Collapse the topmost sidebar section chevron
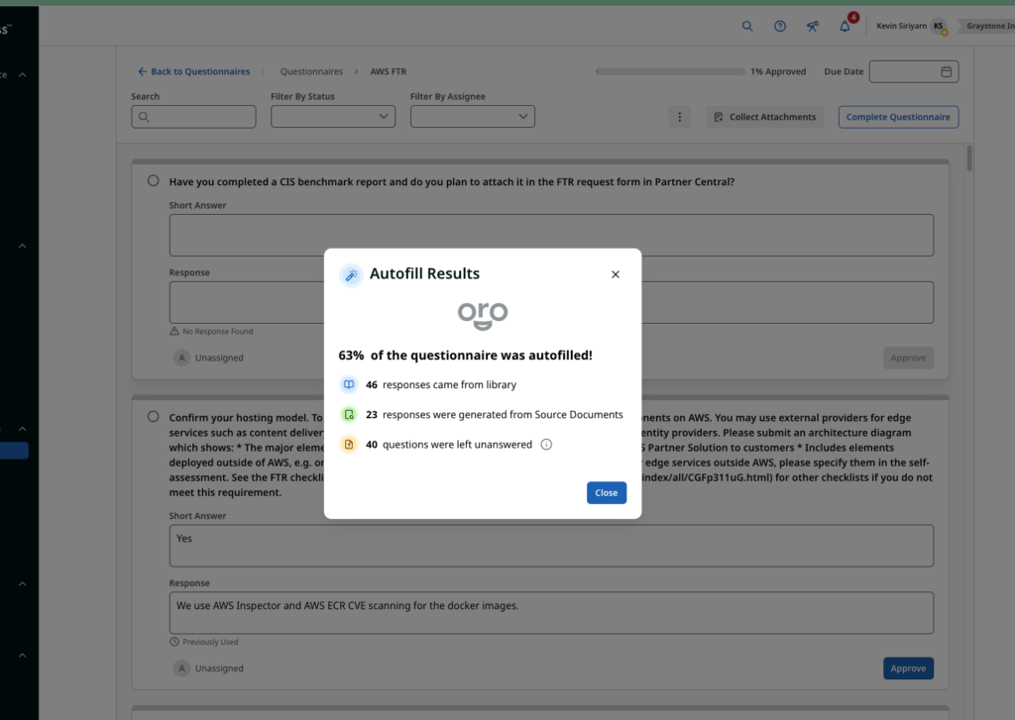The image size is (1015, 720). (22, 75)
